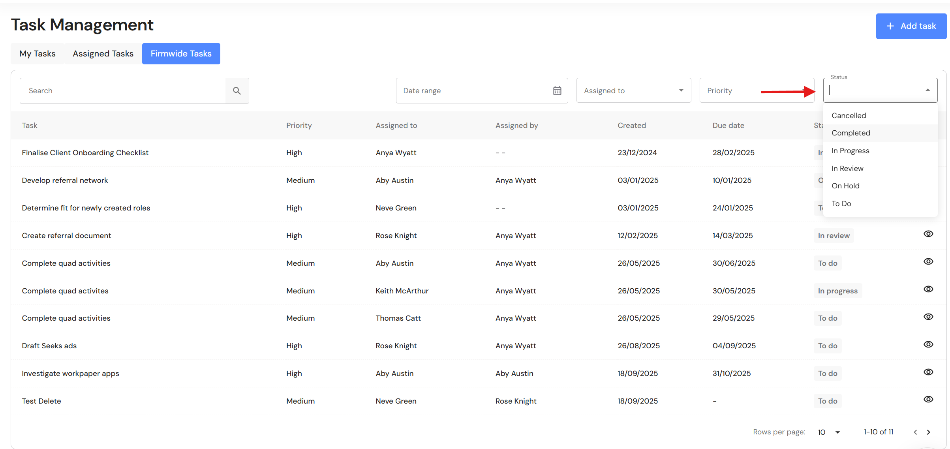The width and height of the screenshot is (950, 449).
Task: Click the Add task button
Action: pyautogui.click(x=911, y=26)
